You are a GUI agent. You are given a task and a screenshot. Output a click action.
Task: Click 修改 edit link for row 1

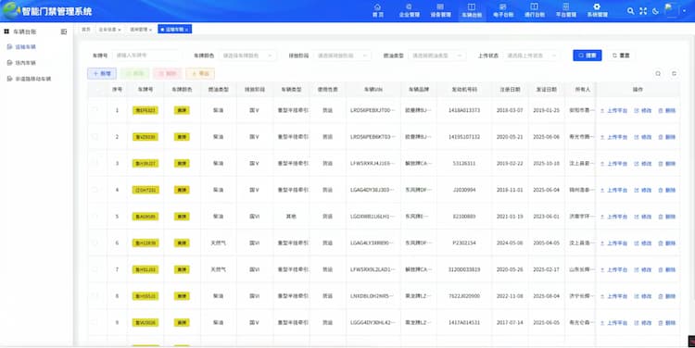(643, 111)
